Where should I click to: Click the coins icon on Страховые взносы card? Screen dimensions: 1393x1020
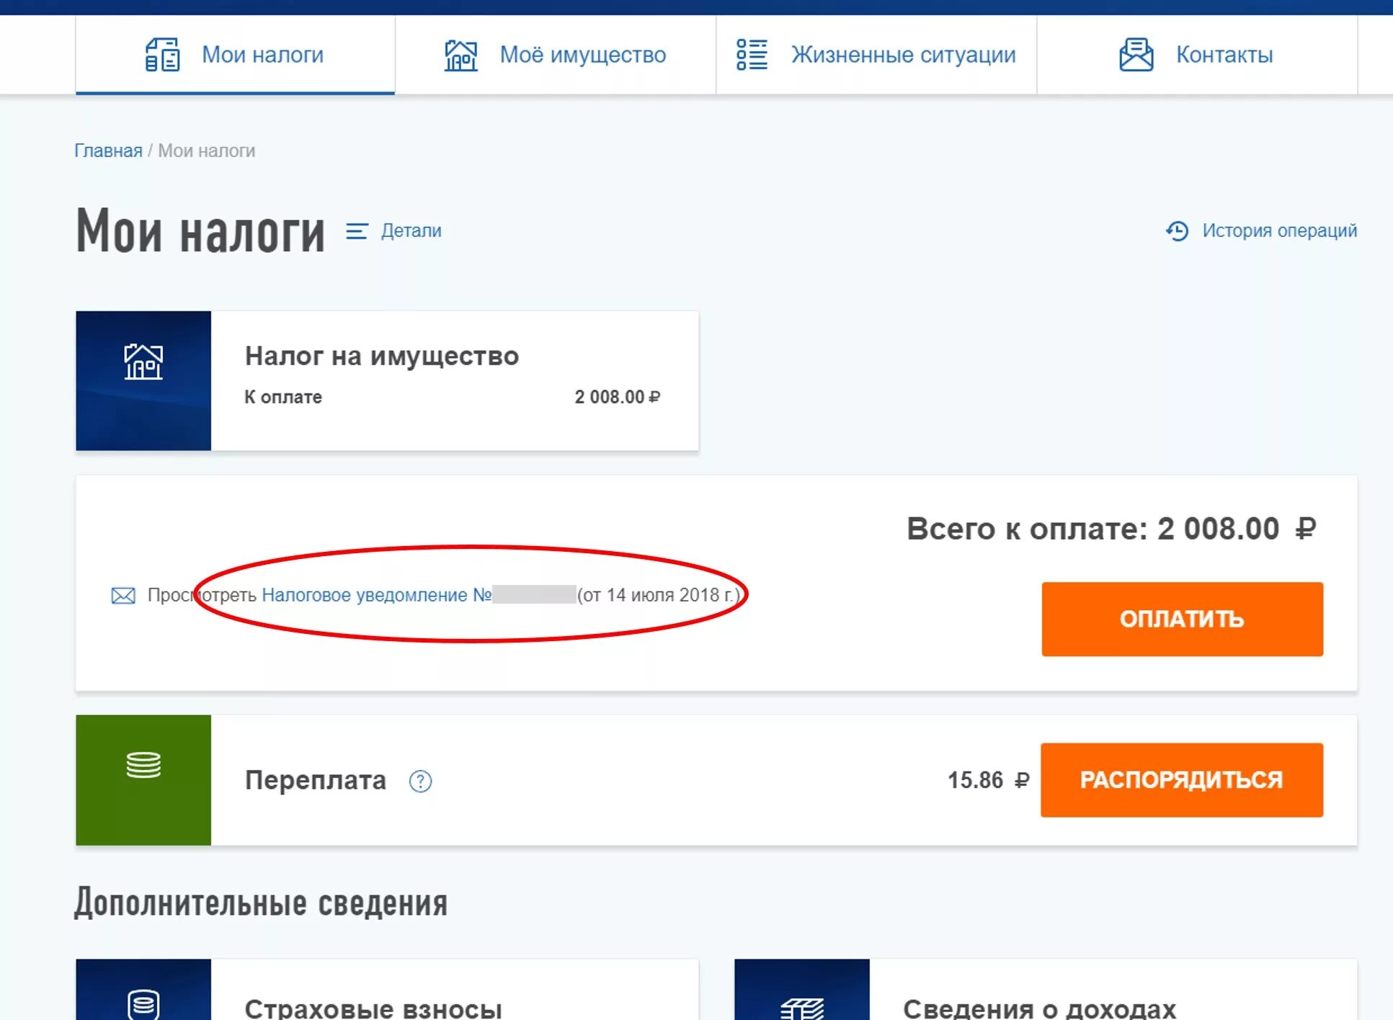[143, 1004]
